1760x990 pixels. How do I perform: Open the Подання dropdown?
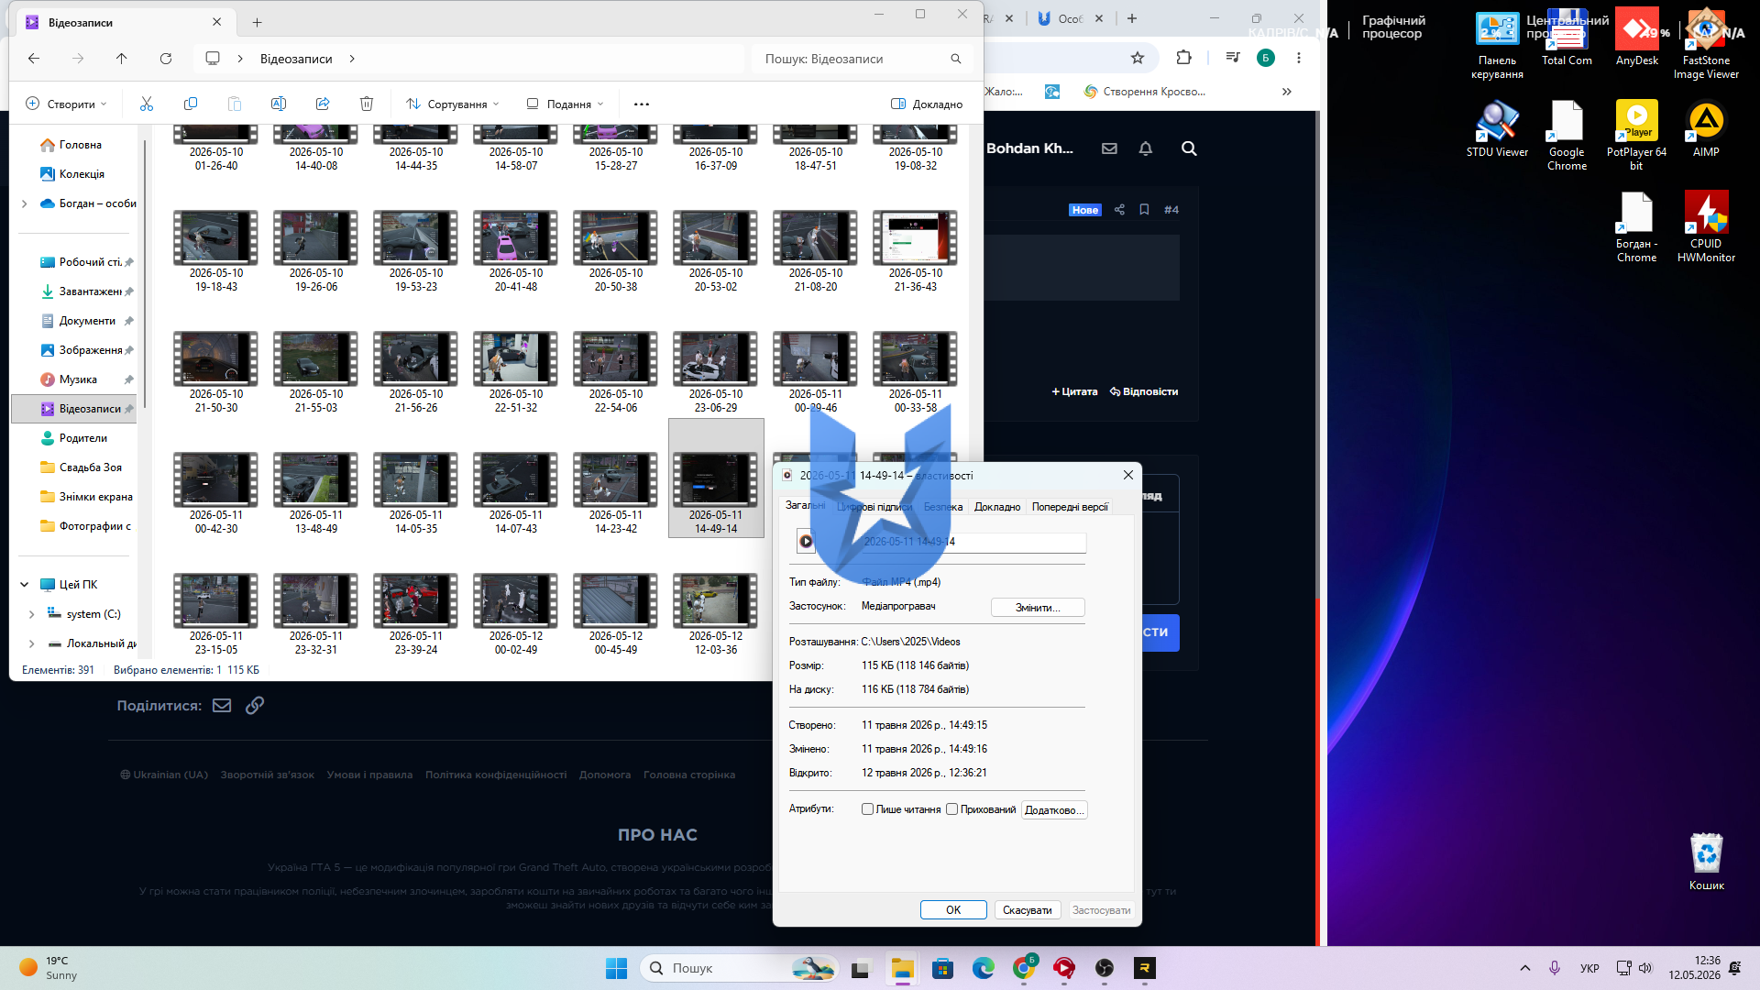click(566, 104)
